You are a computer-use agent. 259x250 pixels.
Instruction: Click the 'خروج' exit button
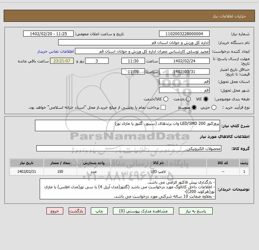click(55, 211)
